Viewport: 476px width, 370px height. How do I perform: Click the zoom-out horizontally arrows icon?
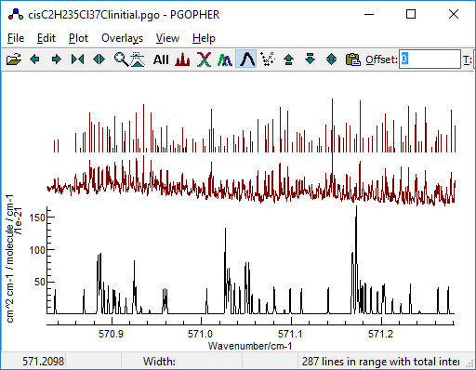click(99, 59)
